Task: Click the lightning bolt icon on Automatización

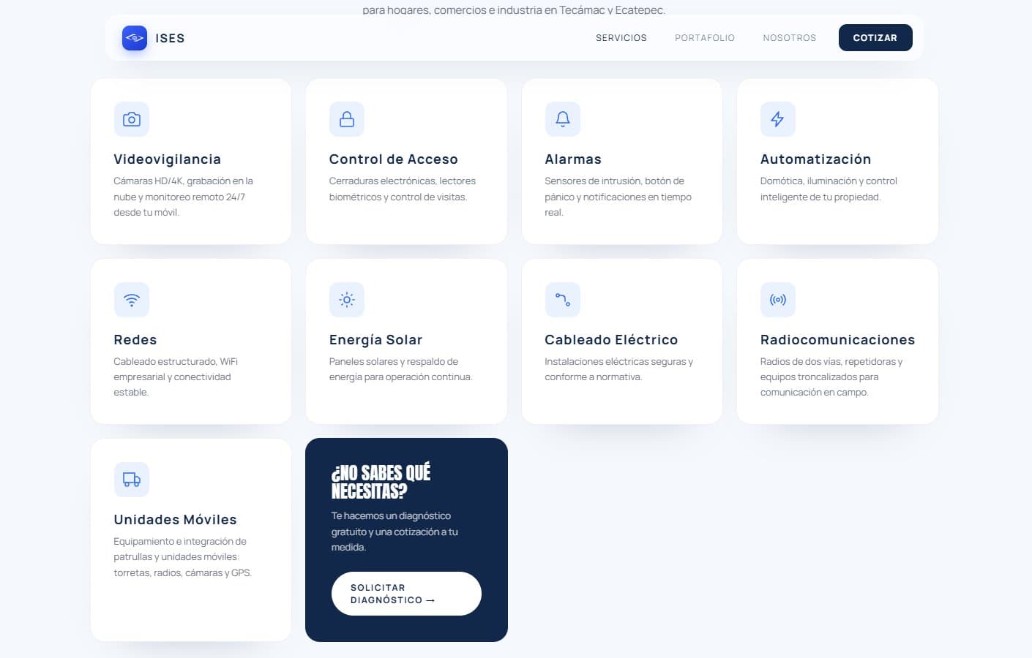Action: click(778, 119)
